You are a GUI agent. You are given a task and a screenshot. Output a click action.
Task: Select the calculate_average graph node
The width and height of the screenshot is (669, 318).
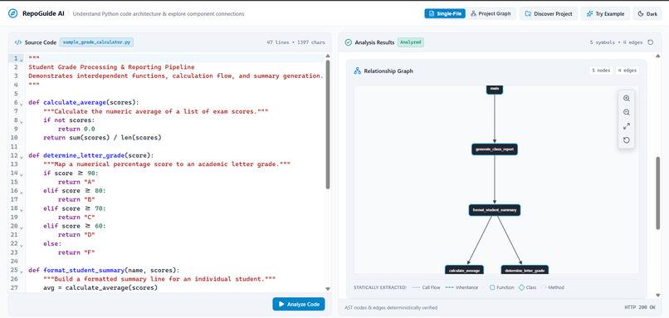tap(465, 270)
